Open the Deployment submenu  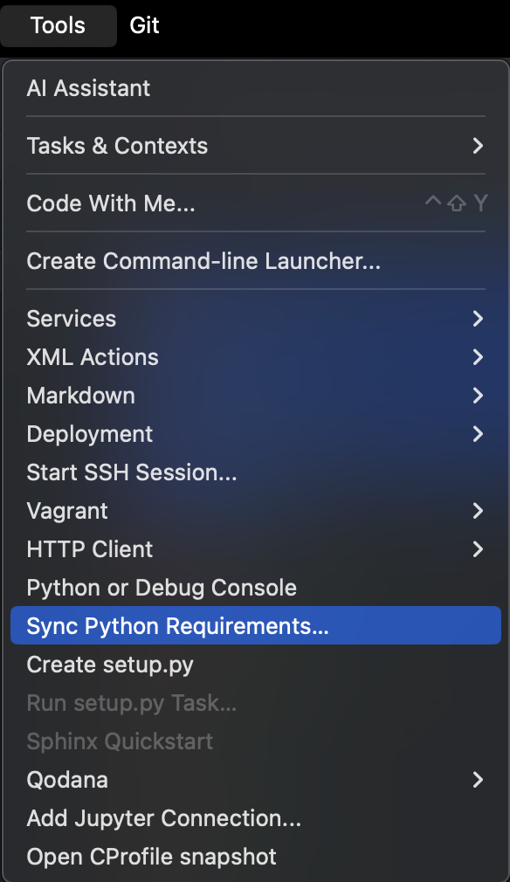[256, 434]
